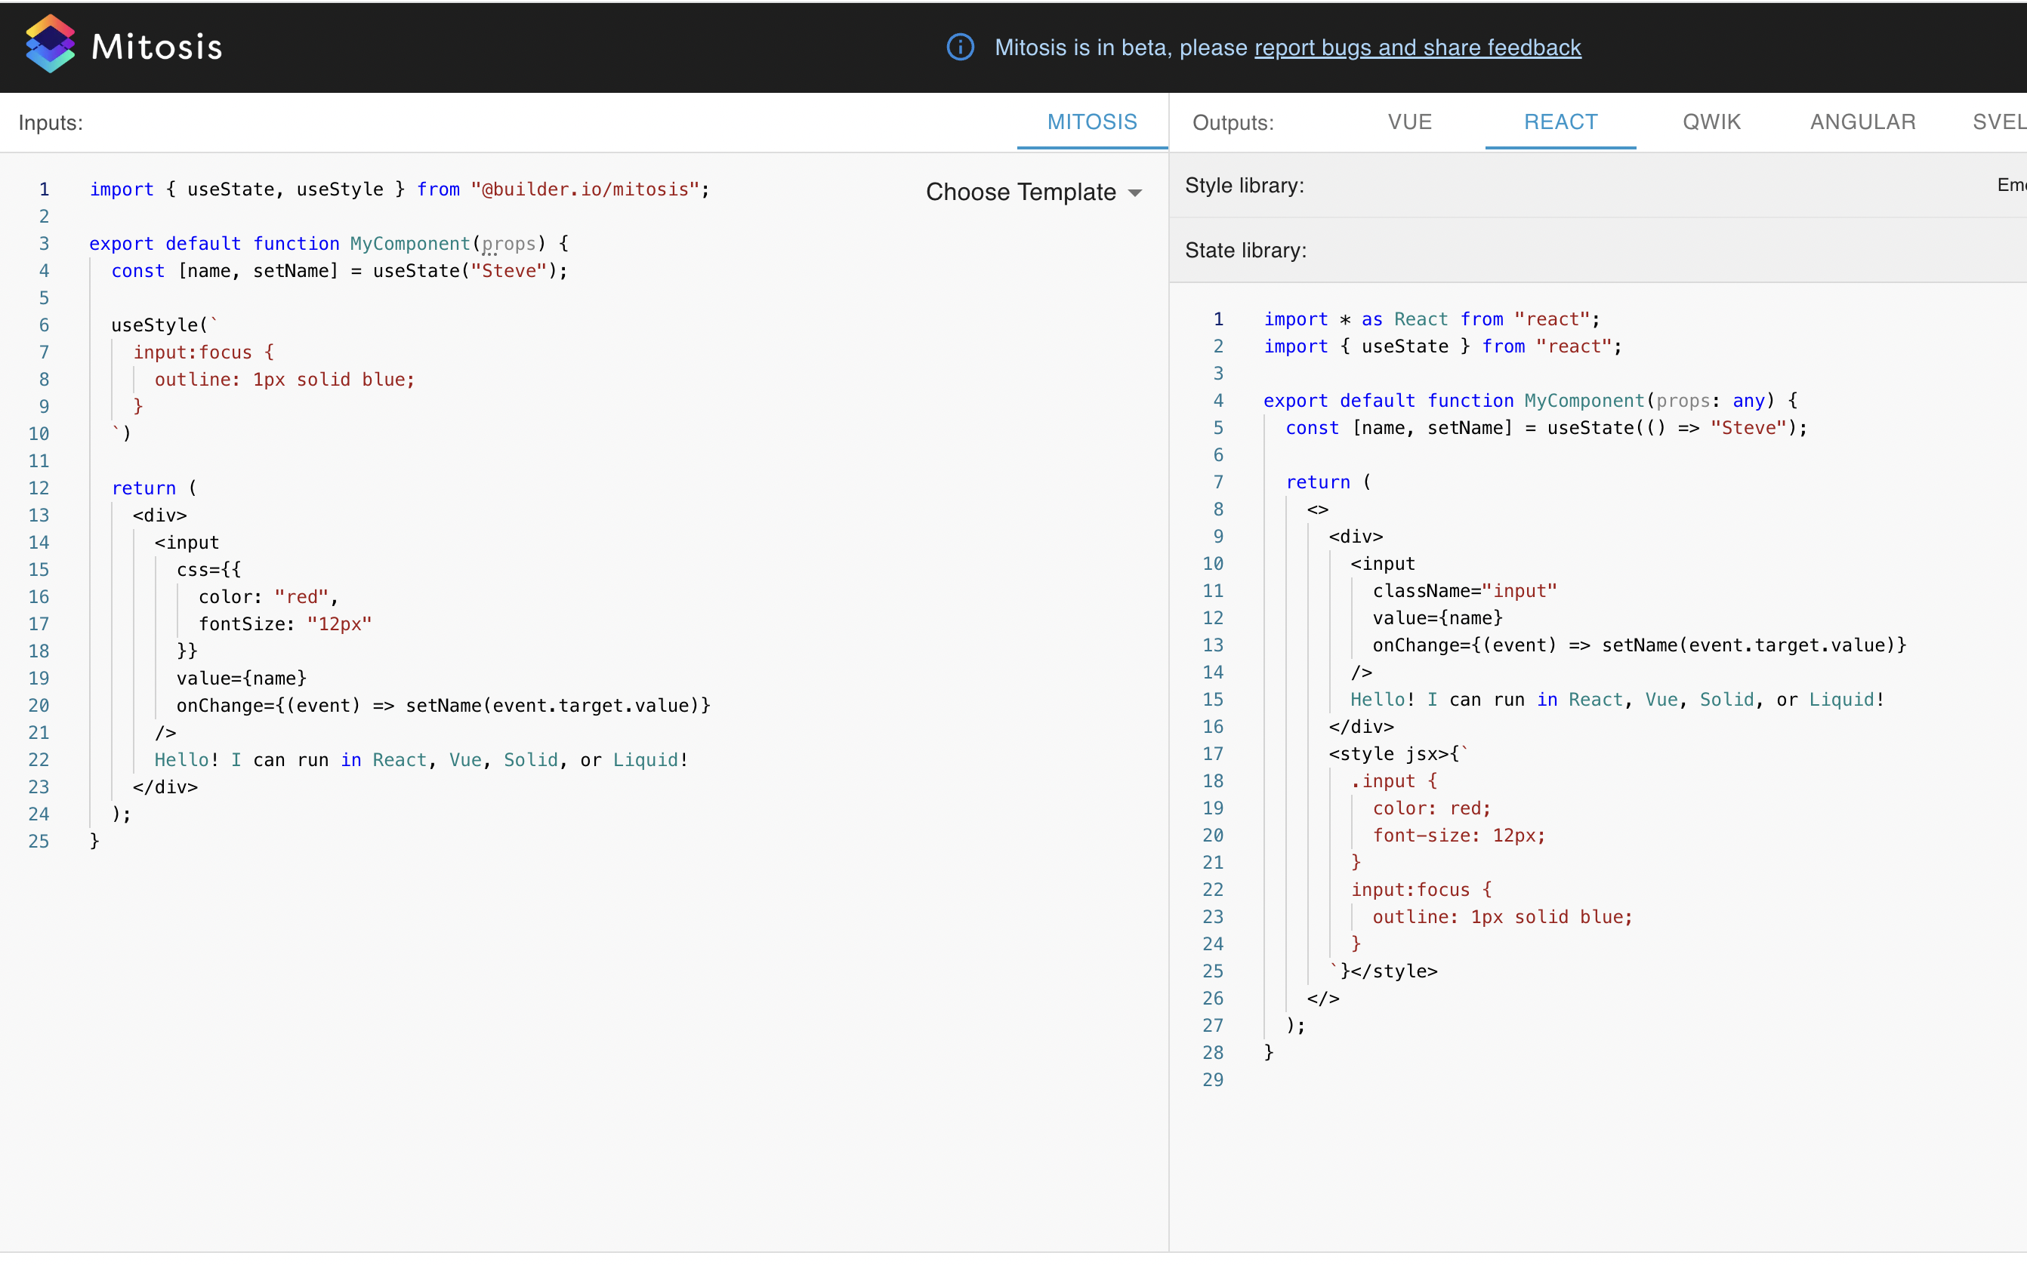Click the "Steve" string in the input code

coord(511,270)
